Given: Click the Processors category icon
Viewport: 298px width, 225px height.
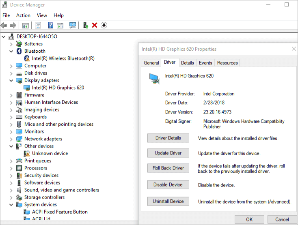Looking at the screenshot, I should [19, 168].
